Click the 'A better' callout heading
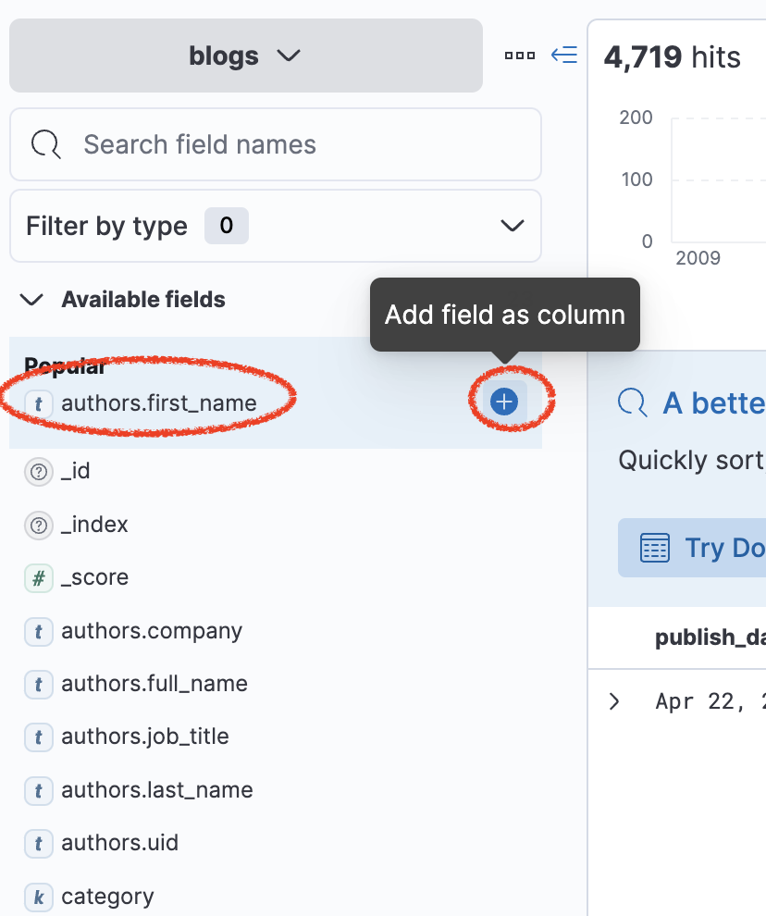766x916 pixels. pyautogui.click(x=713, y=403)
